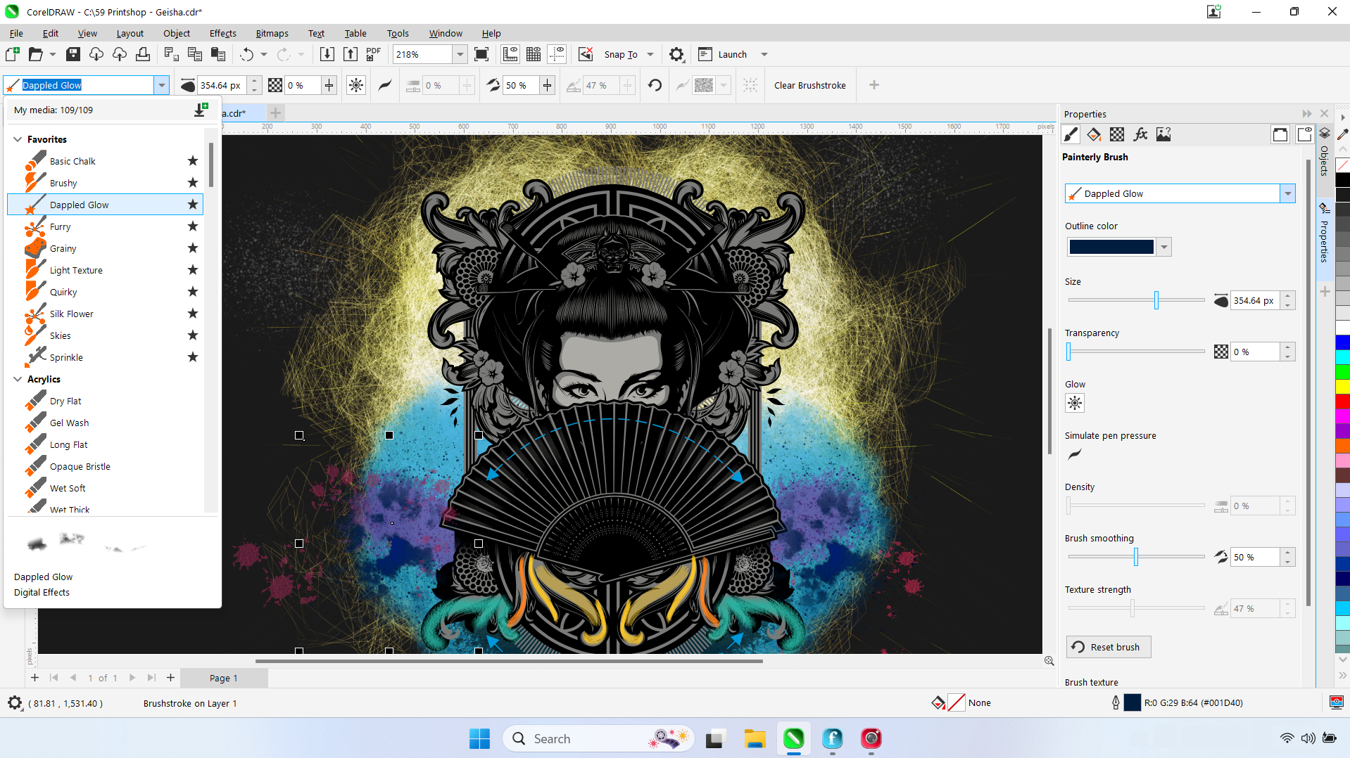
Task: Open the Object menu
Action: [x=177, y=33]
